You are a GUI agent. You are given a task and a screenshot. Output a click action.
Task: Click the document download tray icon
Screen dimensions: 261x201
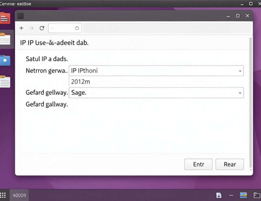(219, 195)
